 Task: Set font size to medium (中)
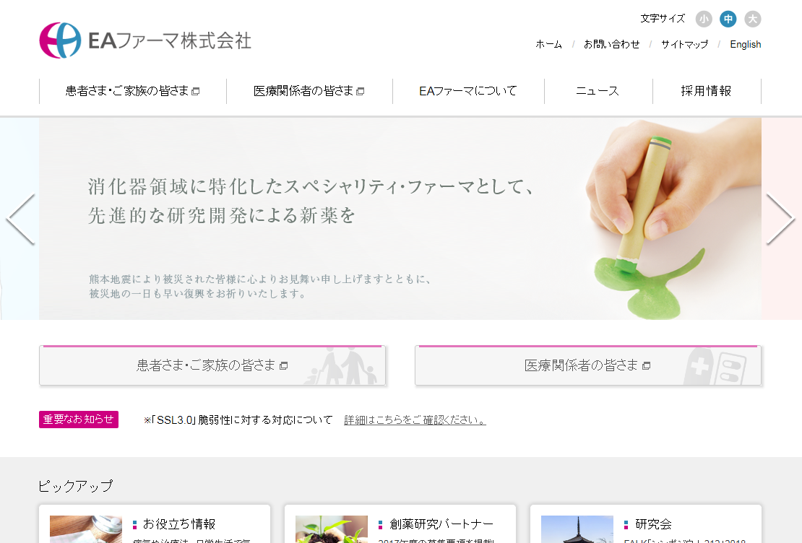(x=728, y=19)
